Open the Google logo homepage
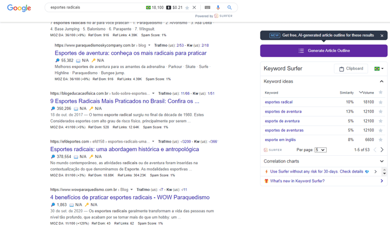The height and width of the screenshot is (231, 390). point(19,8)
